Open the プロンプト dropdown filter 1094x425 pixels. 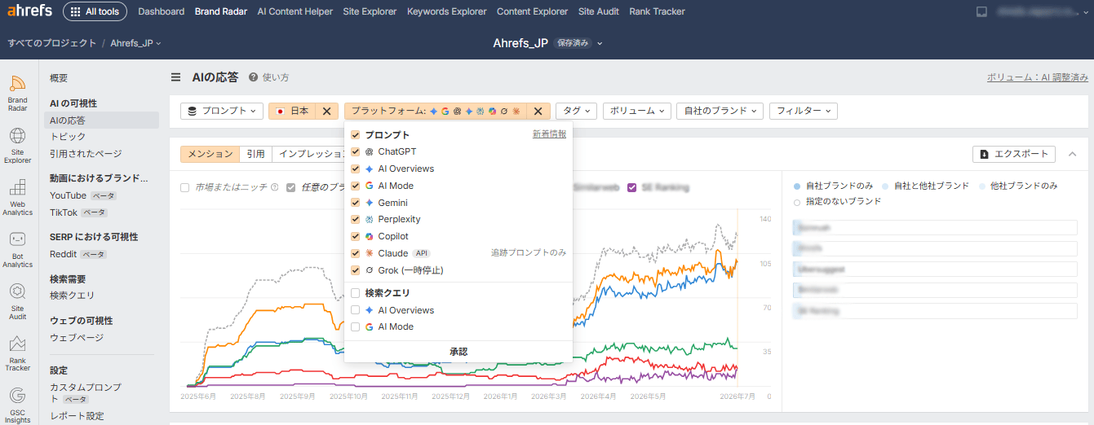(x=222, y=111)
